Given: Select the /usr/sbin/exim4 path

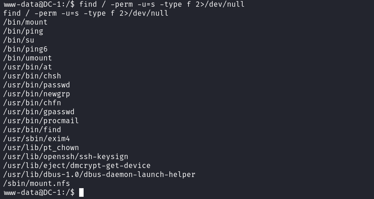Looking at the screenshot, I should coord(37,139).
